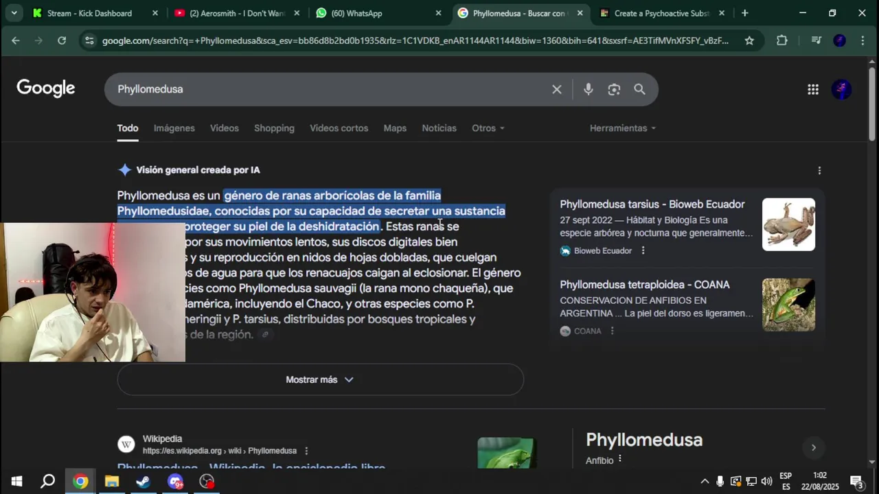
Task: Focus the Google search input field
Action: click(x=330, y=89)
